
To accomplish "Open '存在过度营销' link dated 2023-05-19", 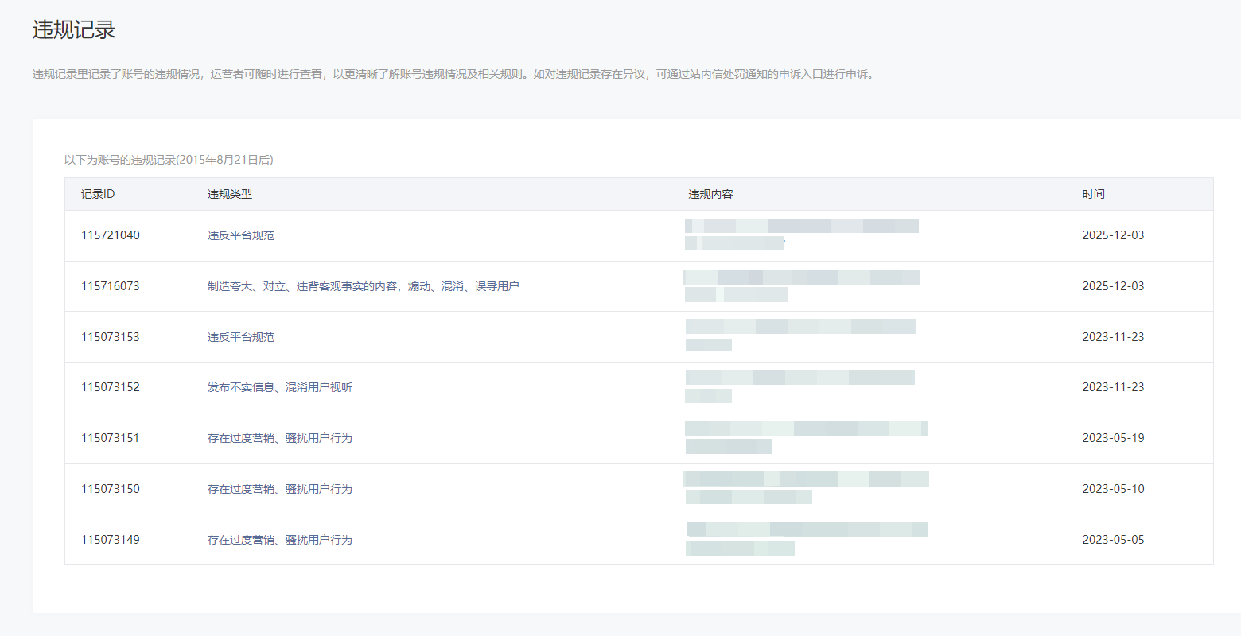I will click(x=280, y=438).
